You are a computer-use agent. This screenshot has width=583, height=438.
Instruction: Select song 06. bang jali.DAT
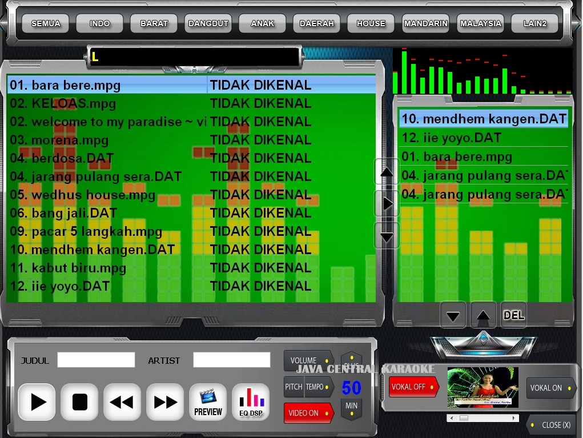(191, 212)
